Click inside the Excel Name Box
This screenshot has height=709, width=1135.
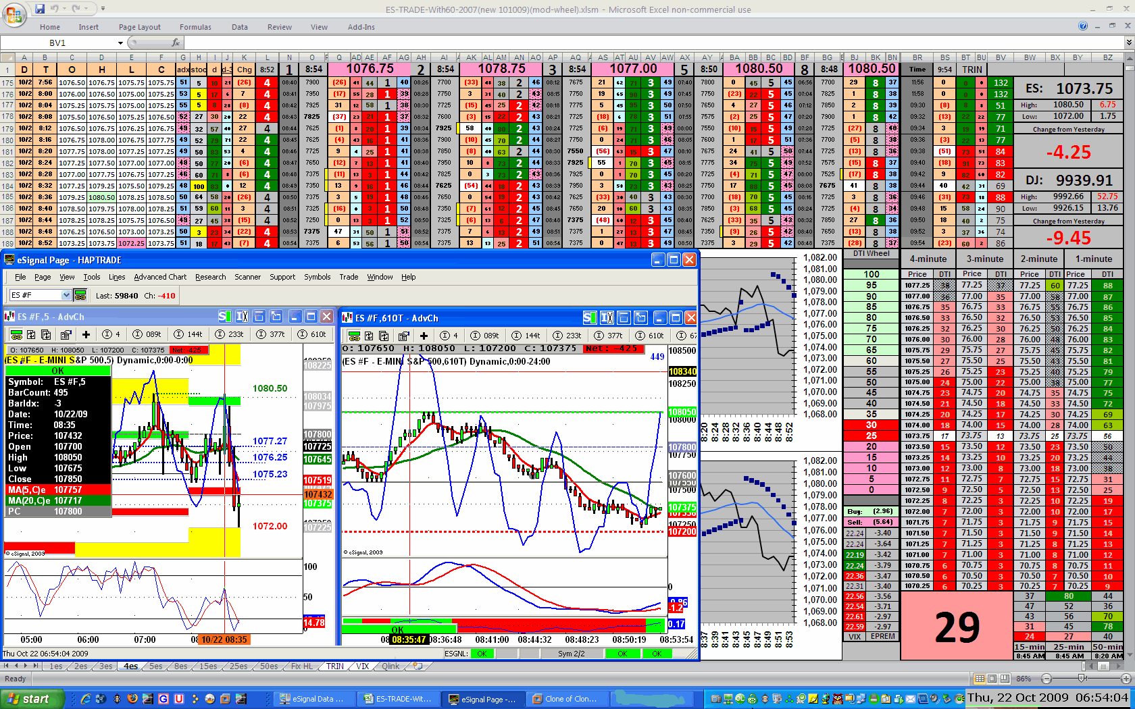click(x=58, y=43)
